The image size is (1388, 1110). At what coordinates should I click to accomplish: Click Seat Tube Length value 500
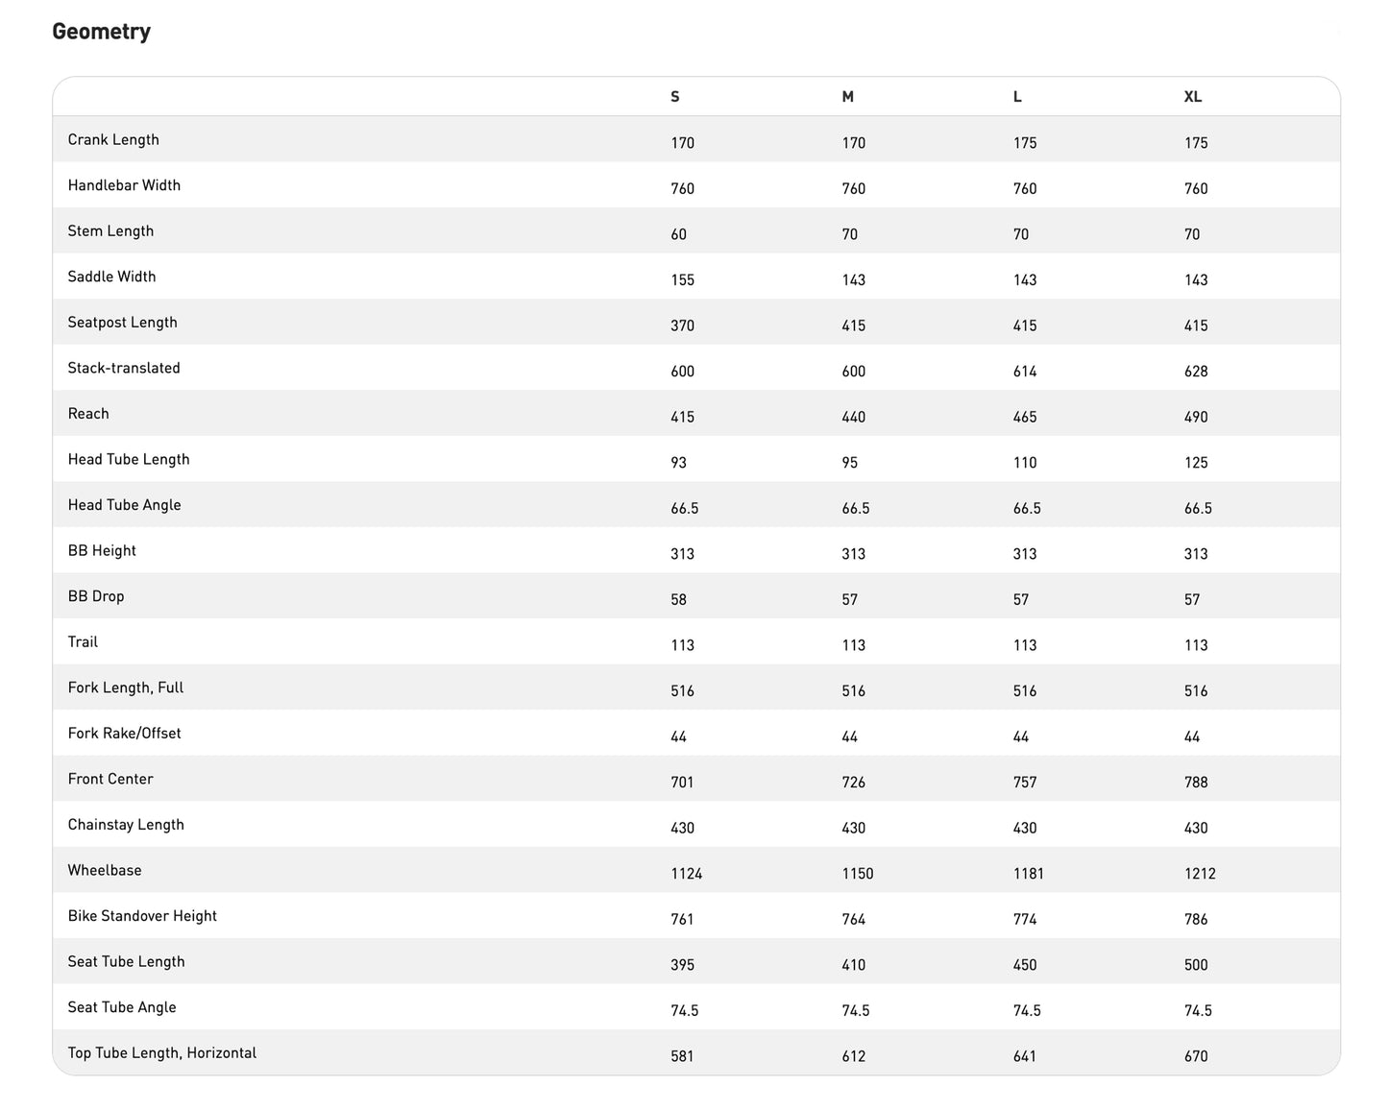point(1196,965)
